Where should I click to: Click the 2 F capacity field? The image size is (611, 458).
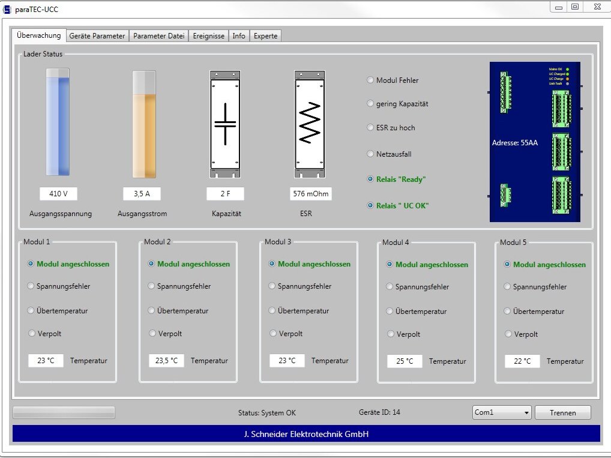pos(225,194)
